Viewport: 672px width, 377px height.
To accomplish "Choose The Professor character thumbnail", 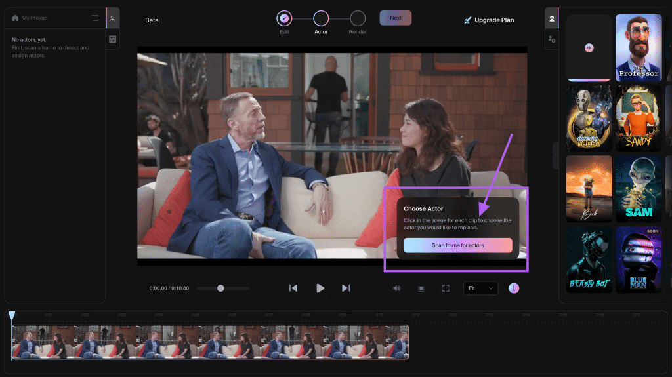I will pos(639,48).
